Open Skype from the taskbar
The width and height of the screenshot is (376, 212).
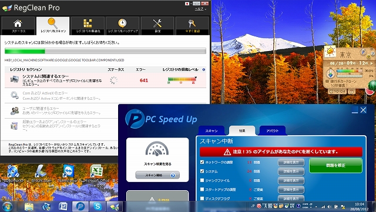(x=98, y=207)
